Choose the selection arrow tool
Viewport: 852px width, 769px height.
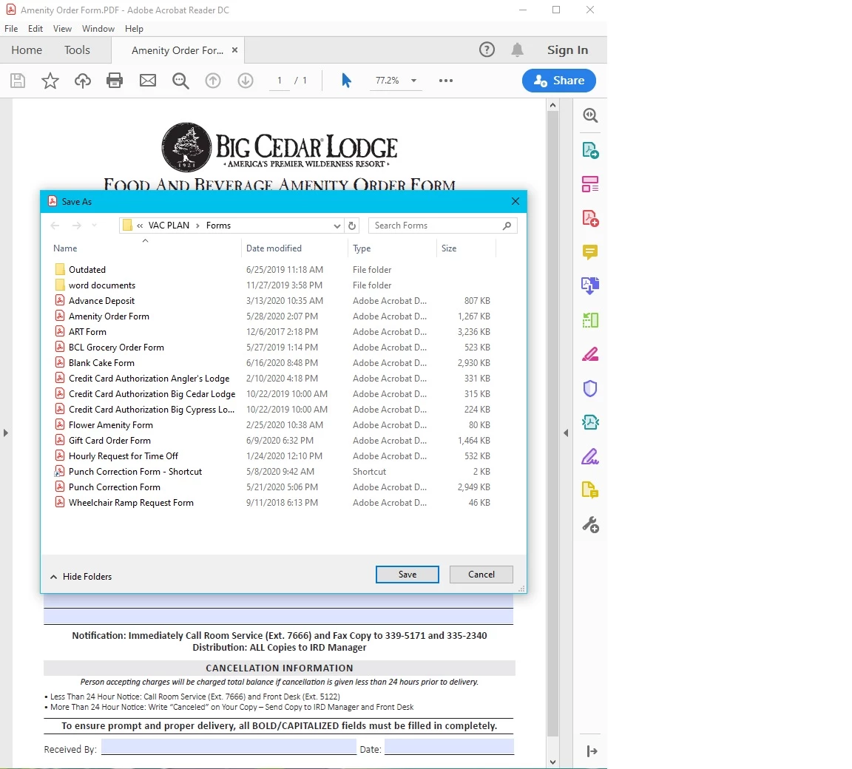[x=346, y=81]
